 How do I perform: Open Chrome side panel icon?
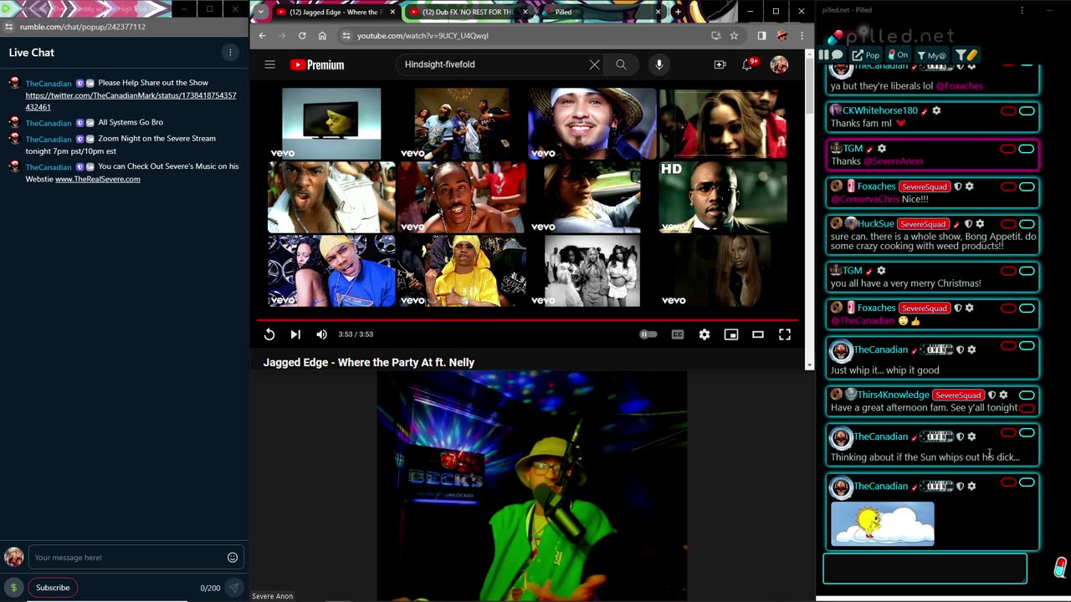761,36
